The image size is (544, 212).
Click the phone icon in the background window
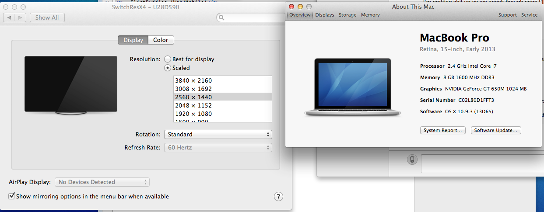pos(412,160)
